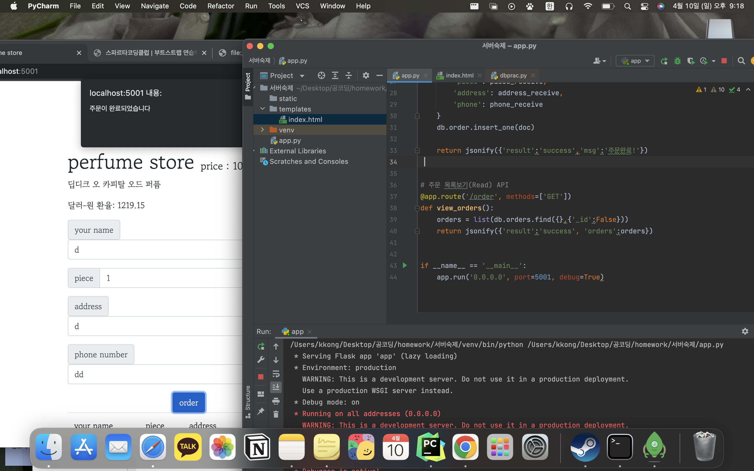Click the Rerun app icon in top toolbar
The image size is (754, 471).
pyautogui.click(x=664, y=61)
